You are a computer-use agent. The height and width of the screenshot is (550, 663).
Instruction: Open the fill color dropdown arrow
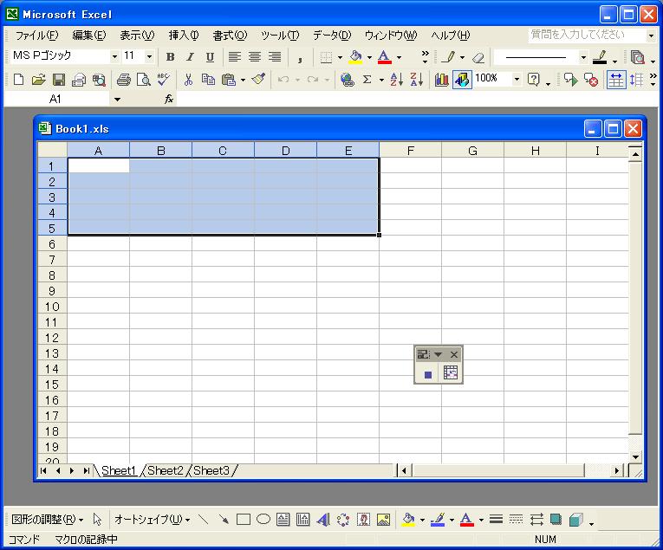click(x=369, y=57)
